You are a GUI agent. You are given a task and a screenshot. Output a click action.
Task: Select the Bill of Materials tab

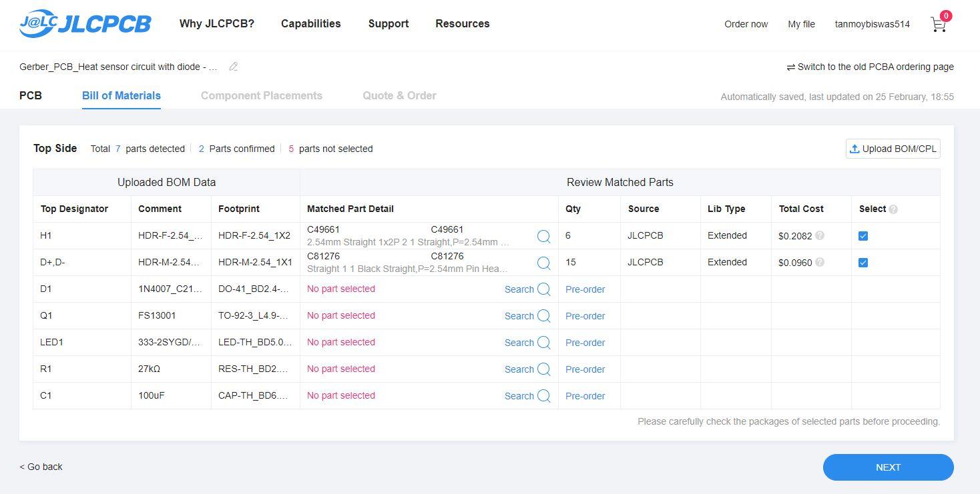(x=121, y=95)
